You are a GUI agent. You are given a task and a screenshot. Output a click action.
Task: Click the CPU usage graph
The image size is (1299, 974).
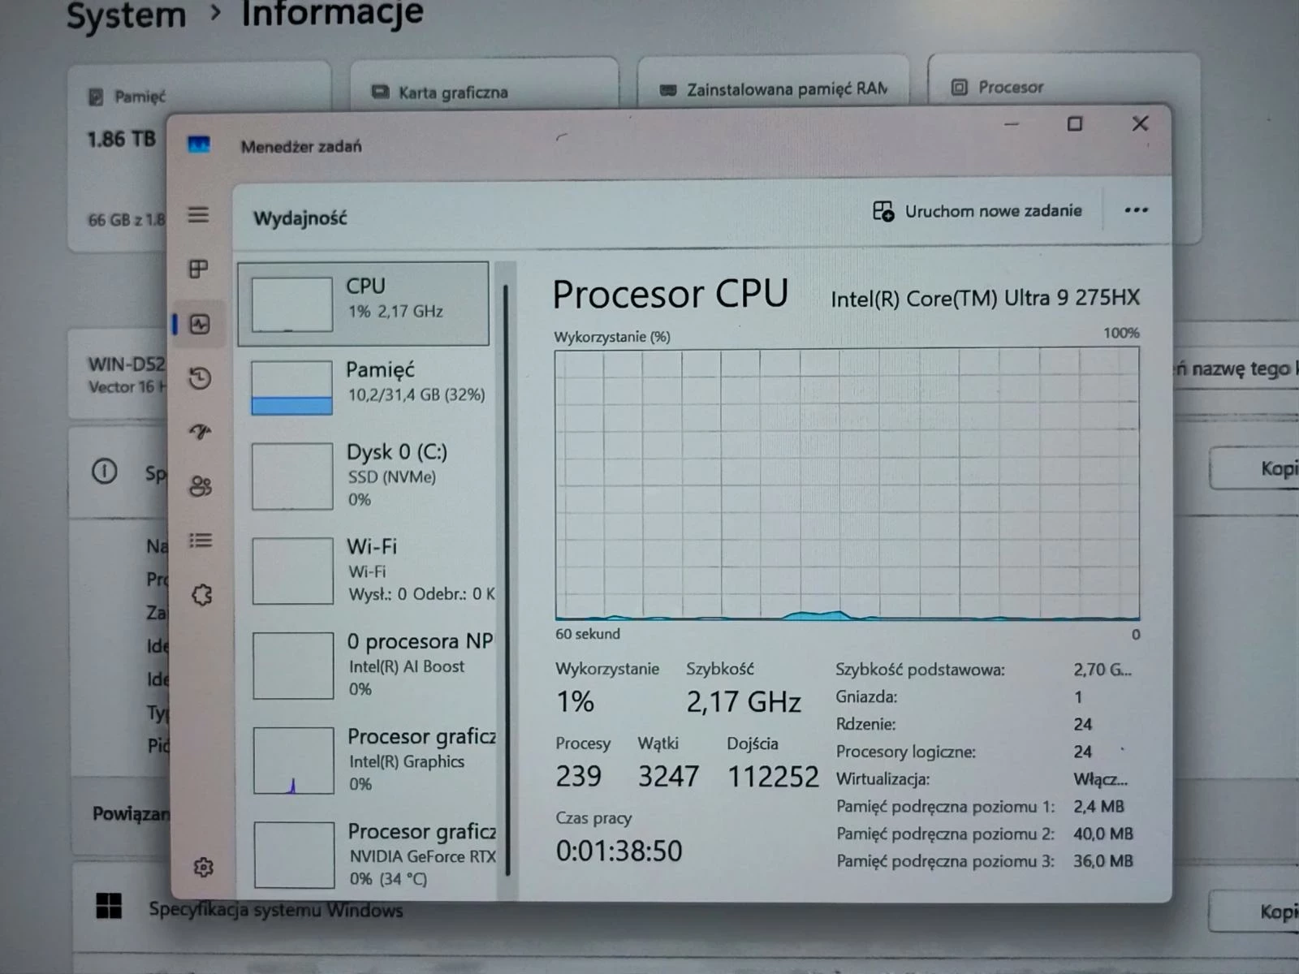point(847,484)
